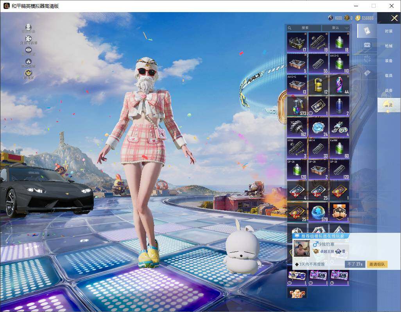Select the spring item with count 55
Image resolution: width=401 pixels, height=312 pixels.
318,64
